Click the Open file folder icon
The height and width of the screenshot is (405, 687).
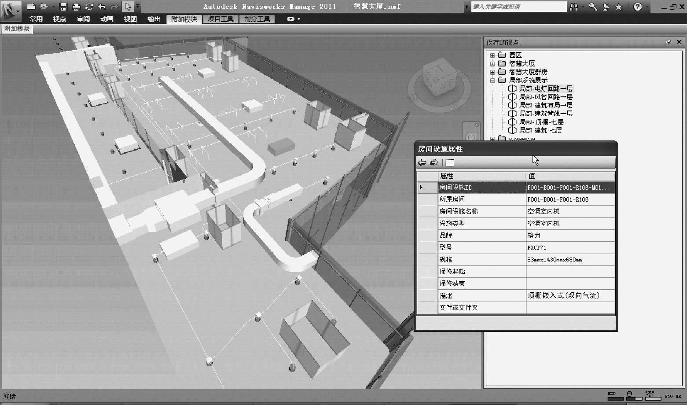click(44, 7)
